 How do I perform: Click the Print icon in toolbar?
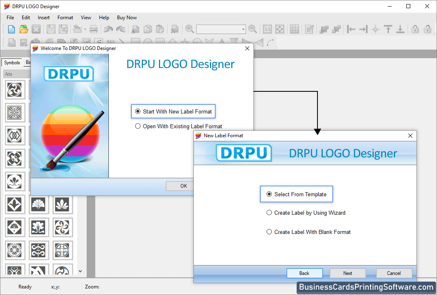point(94,29)
